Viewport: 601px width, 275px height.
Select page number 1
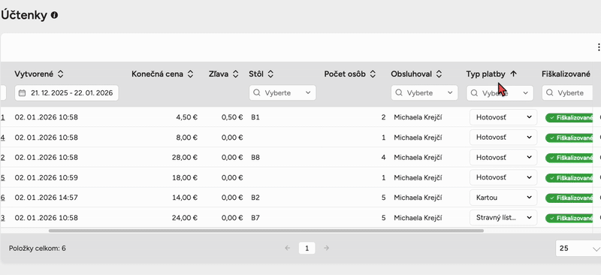[307, 248]
